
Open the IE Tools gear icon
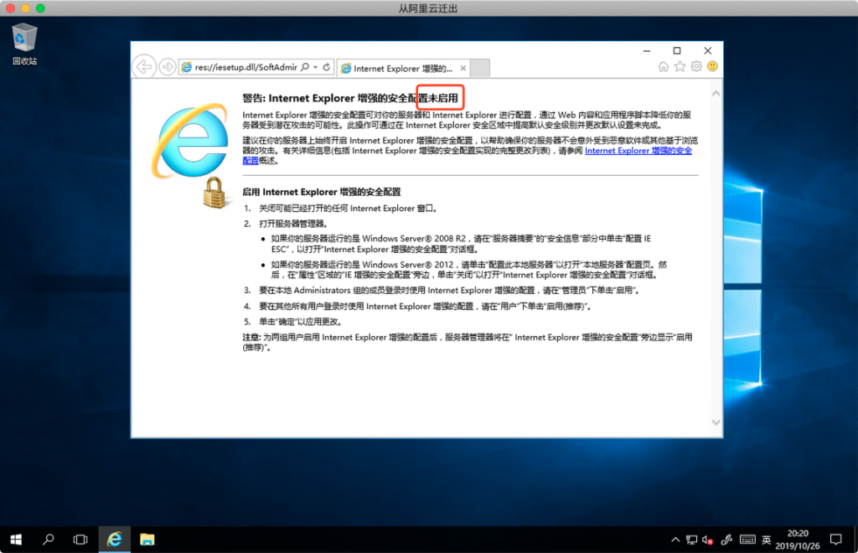[695, 67]
